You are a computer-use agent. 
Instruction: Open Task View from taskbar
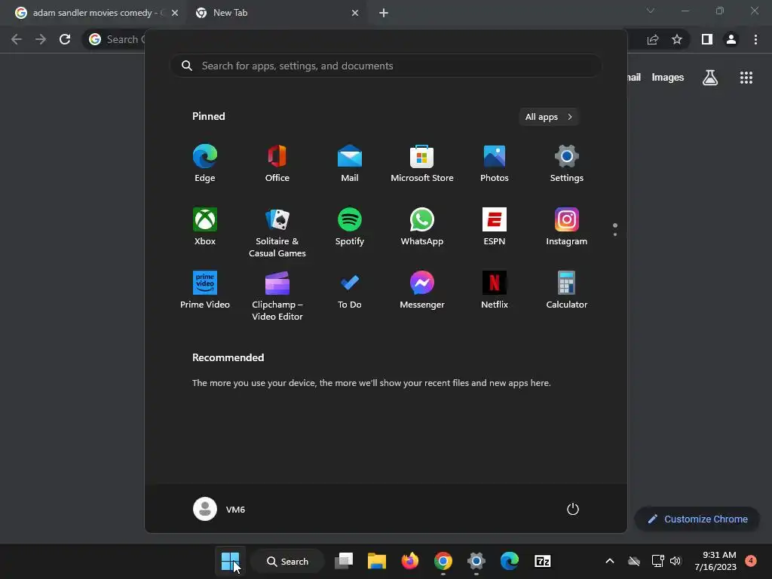click(344, 561)
